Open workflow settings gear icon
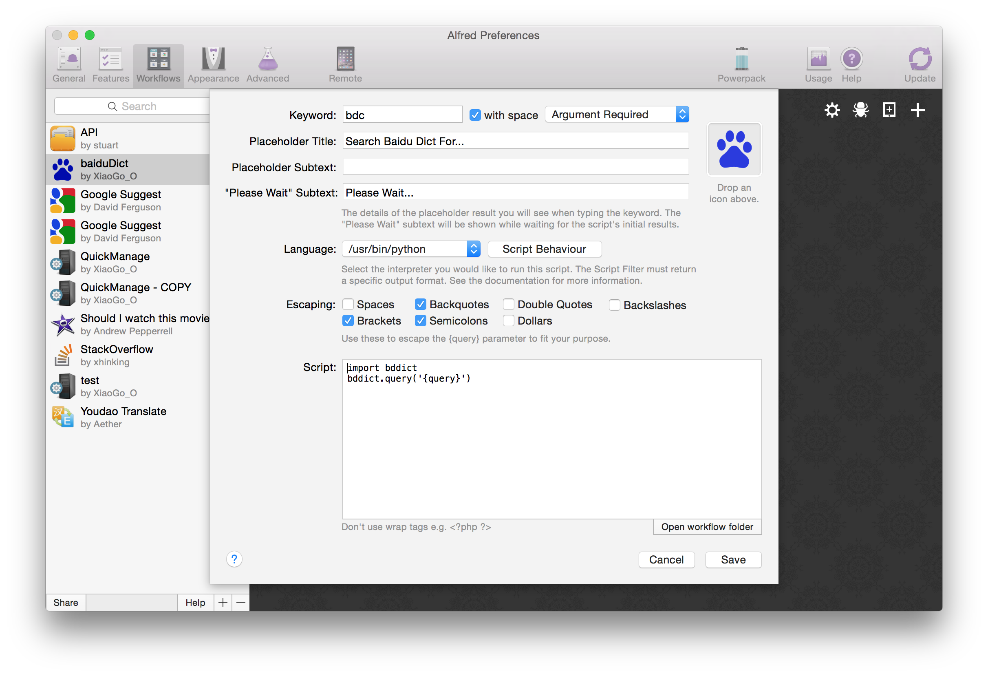This screenshot has height=676, width=988. pos(832,110)
